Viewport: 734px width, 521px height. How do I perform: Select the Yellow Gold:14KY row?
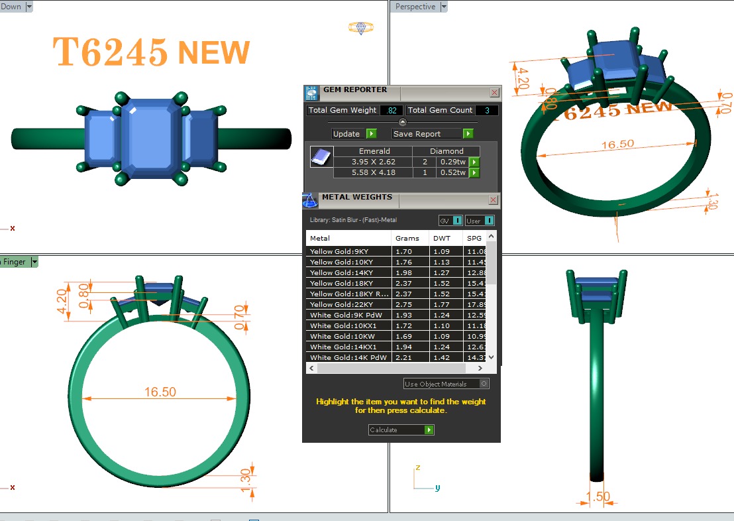coord(348,273)
